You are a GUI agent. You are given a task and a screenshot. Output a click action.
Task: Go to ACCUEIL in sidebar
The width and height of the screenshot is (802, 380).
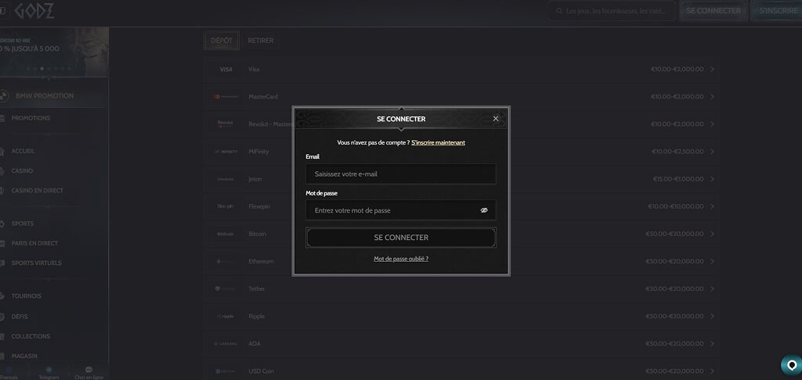pyautogui.click(x=23, y=151)
